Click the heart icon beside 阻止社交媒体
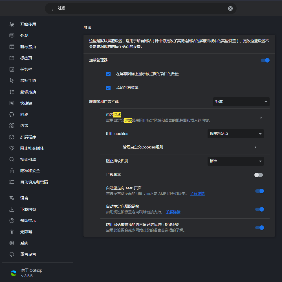This screenshot has height=282, width=282. [x=12, y=148]
